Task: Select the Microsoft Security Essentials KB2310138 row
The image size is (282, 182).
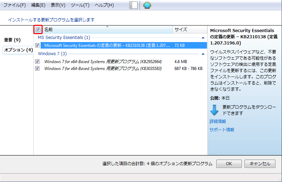Action: pyautogui.click(x=124, y=45)
